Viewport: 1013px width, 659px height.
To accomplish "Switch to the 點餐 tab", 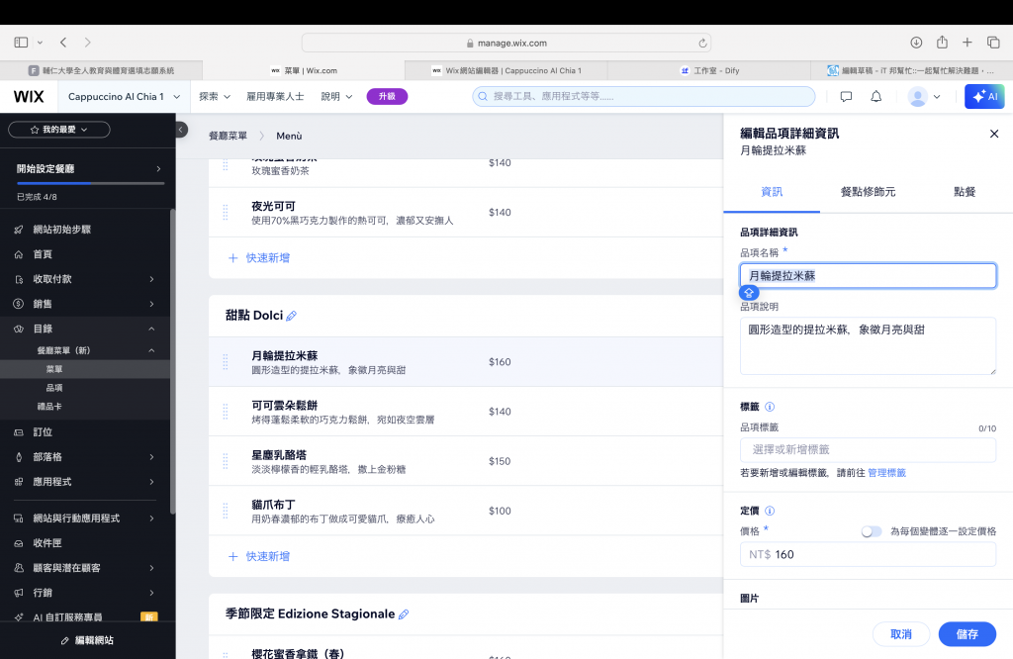I will tap(965, 192).
